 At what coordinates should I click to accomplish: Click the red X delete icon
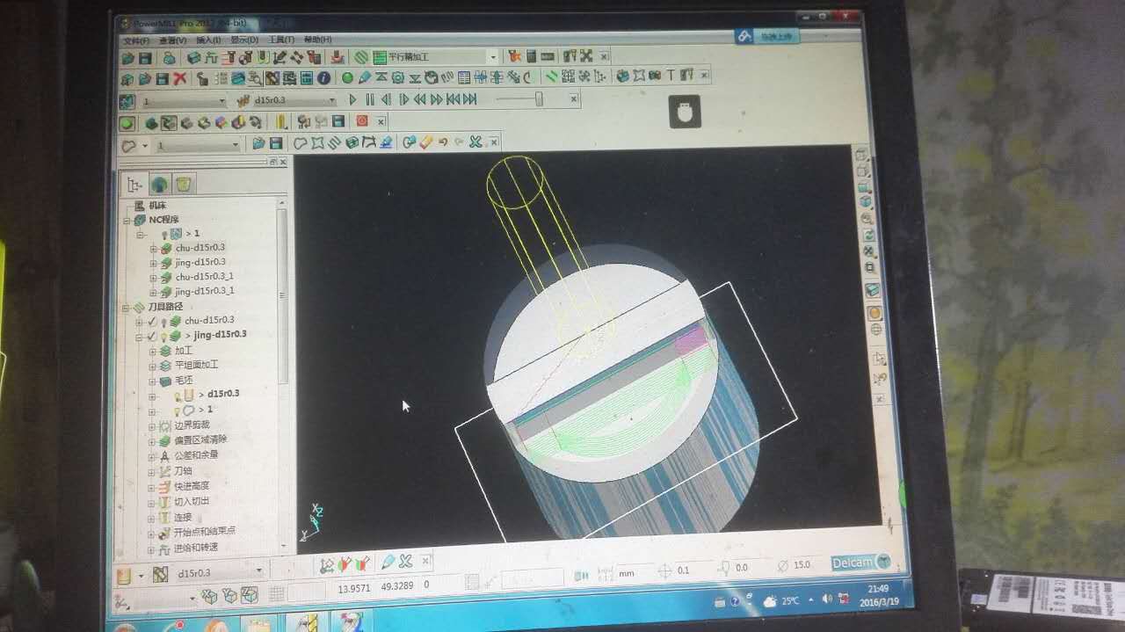pos(180,78)
